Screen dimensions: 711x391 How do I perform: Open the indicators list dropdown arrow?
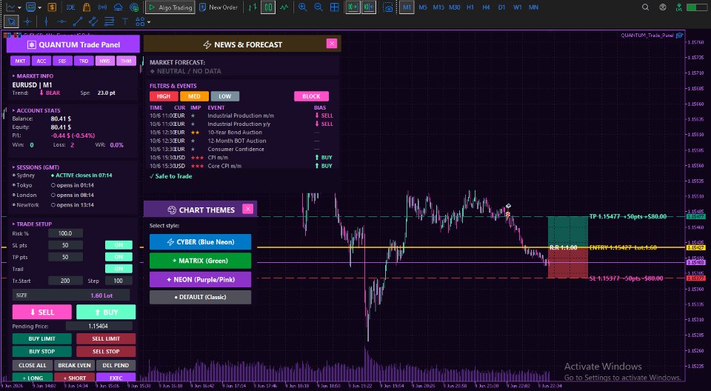coord(40,7)
